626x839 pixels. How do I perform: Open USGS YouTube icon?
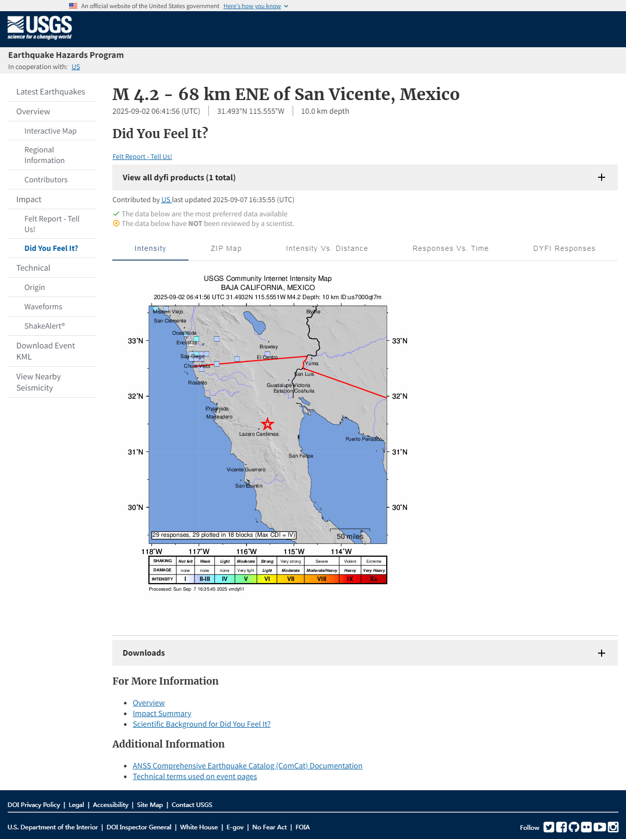click(x=600, y=827)
